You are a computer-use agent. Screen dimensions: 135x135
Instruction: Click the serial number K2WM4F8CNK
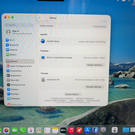[x=100, y=27]
